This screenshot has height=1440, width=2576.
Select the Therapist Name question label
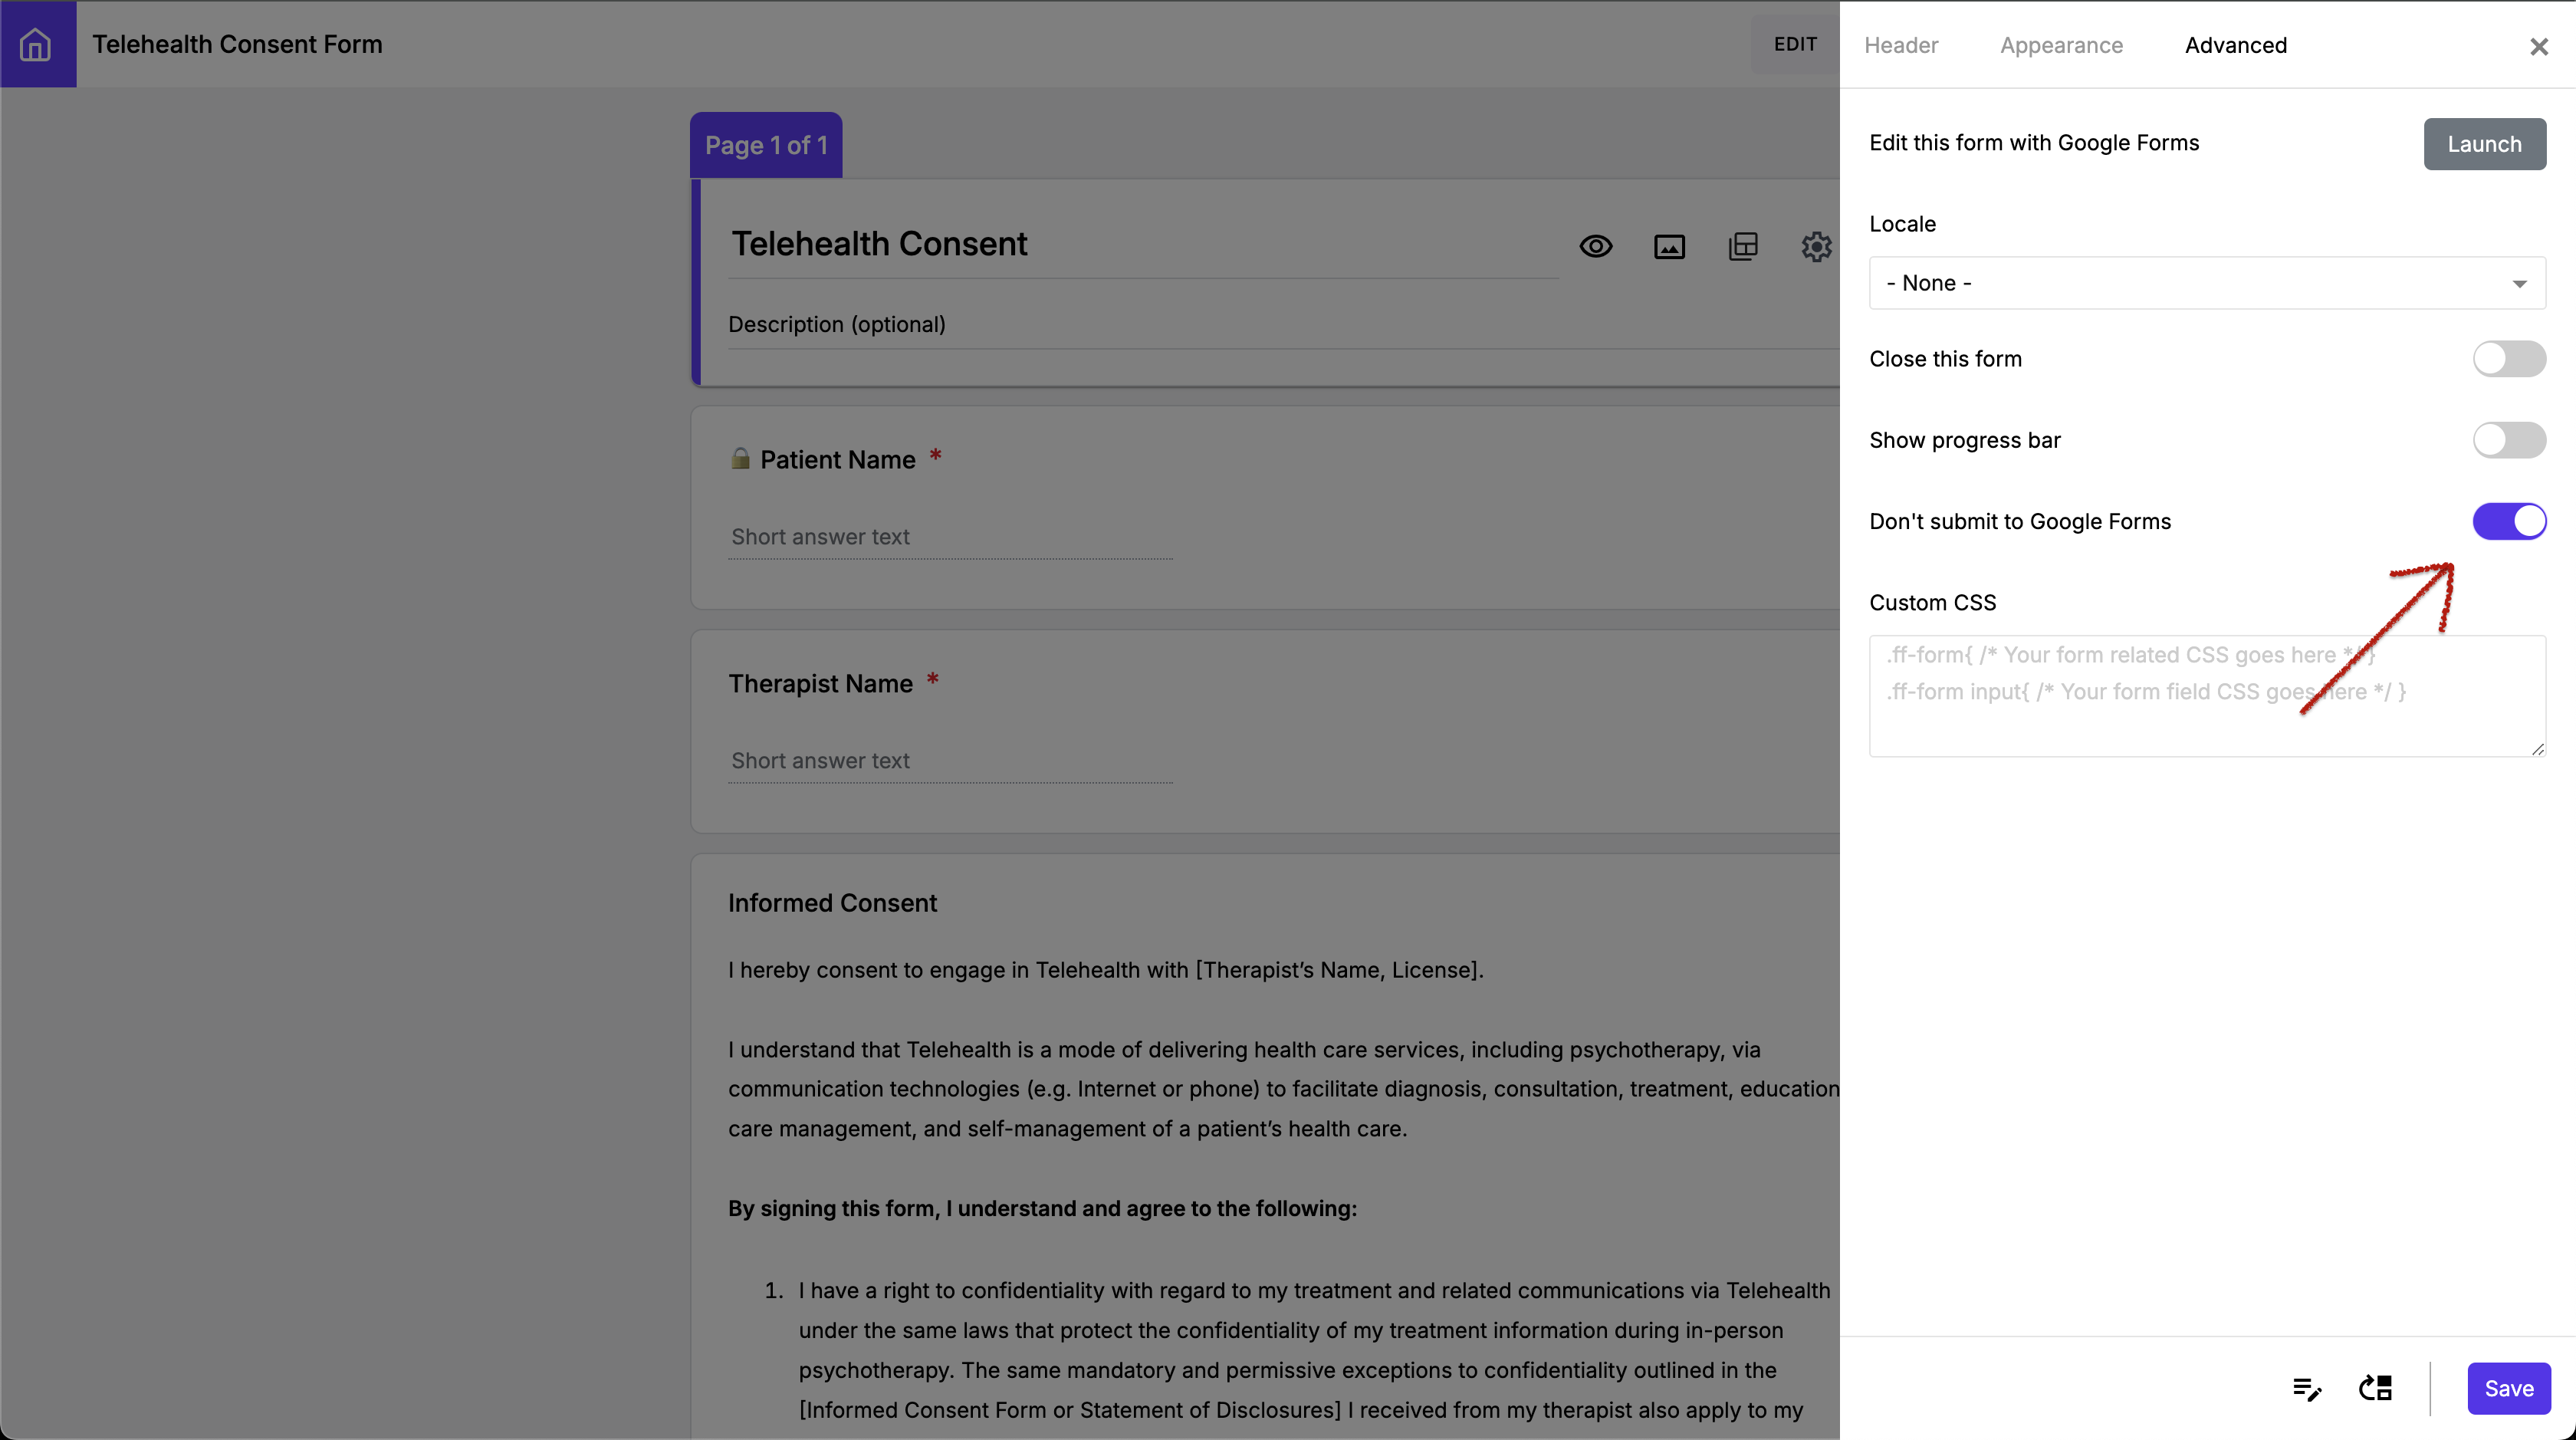pyautogui.click(x=820, y=684)
